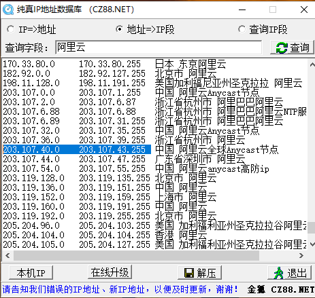Select the 地址=>IP段 radio option

click(145, 29)
